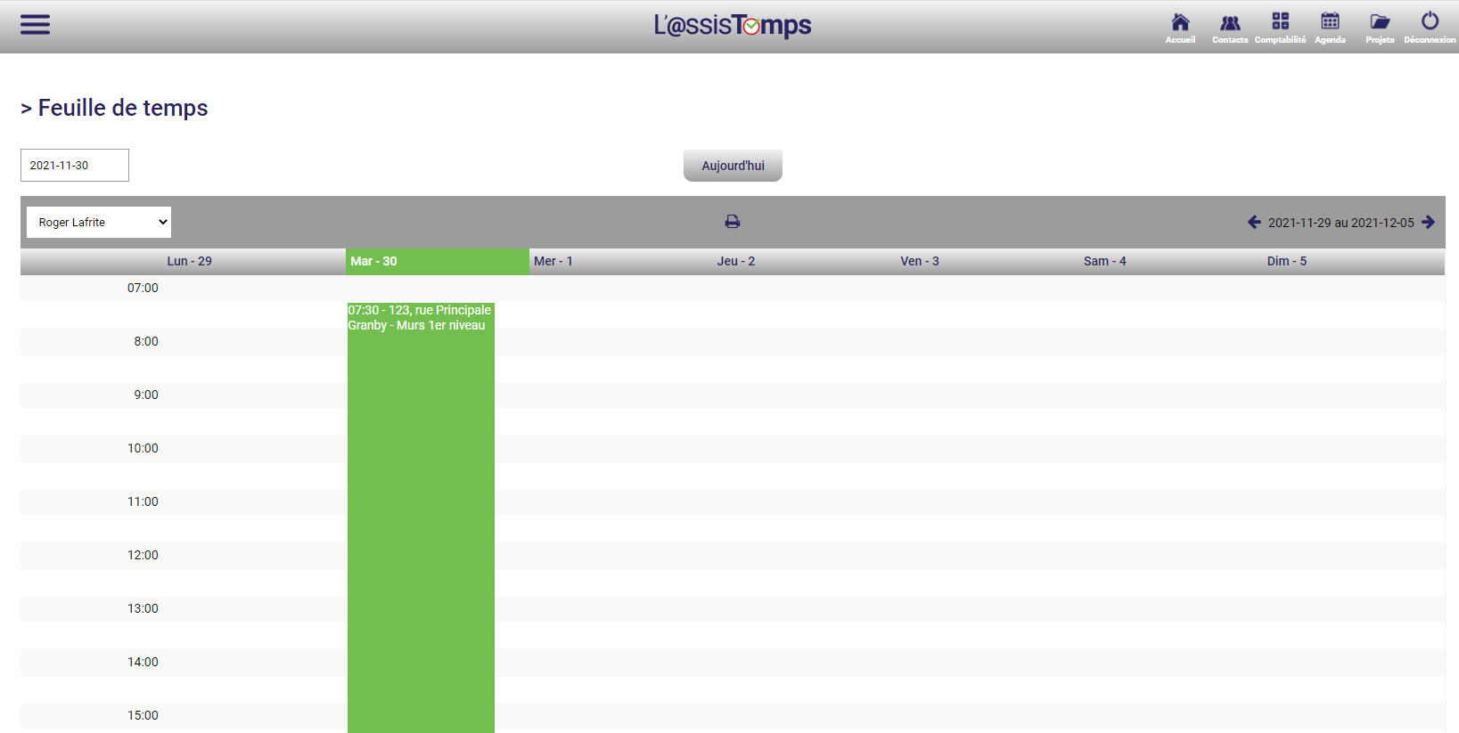The image size is (1459, 733).
Task: Go to Accueil home icon
Action: click(1180, 26)
